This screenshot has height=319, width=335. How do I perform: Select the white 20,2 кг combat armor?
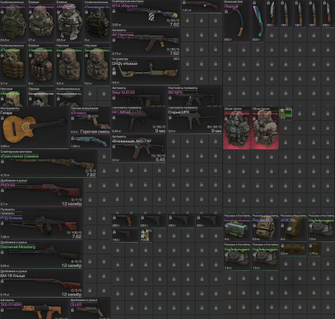(69, 21)
